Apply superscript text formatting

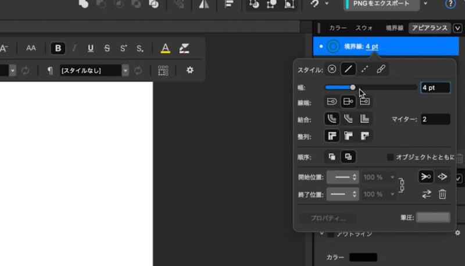pos(123,48)
